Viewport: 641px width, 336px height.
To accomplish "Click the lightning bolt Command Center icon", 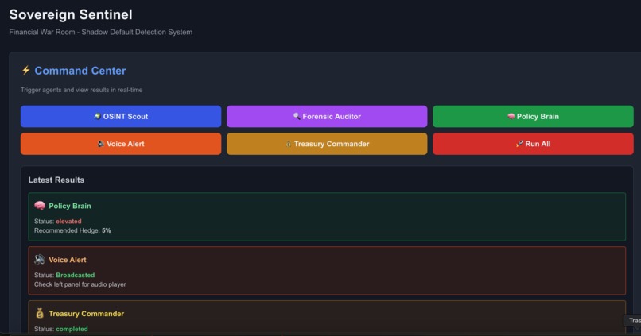I will tap(25, 70).
